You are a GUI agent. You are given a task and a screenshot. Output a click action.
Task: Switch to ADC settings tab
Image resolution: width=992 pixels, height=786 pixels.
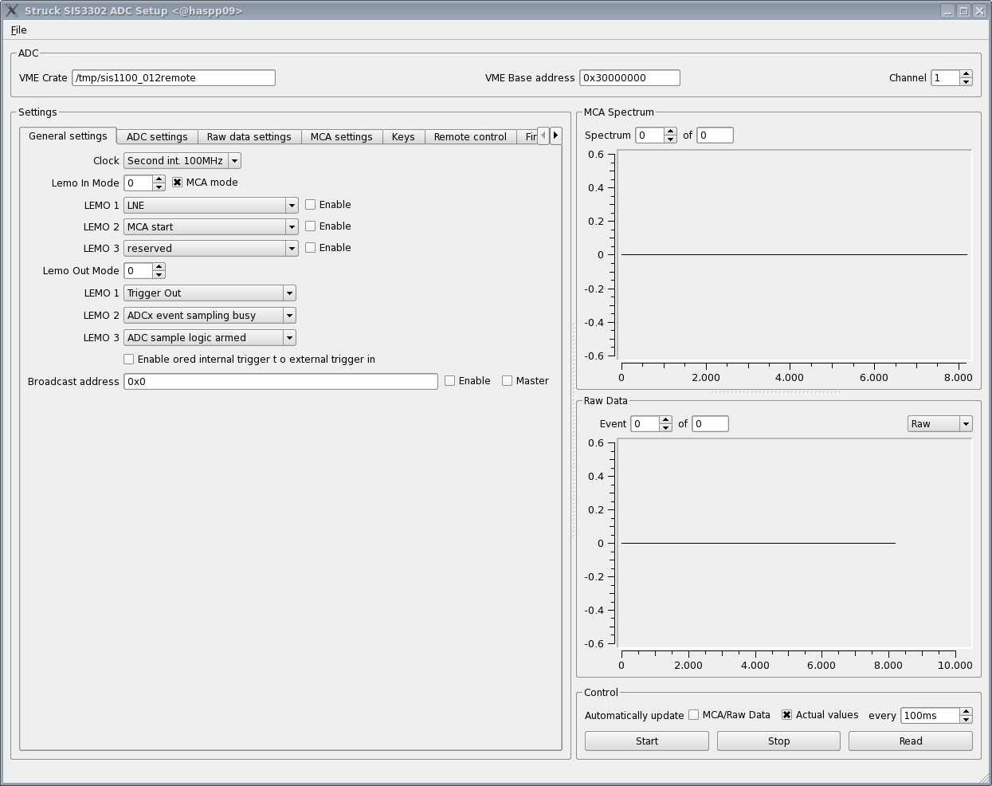pos(157,137)
